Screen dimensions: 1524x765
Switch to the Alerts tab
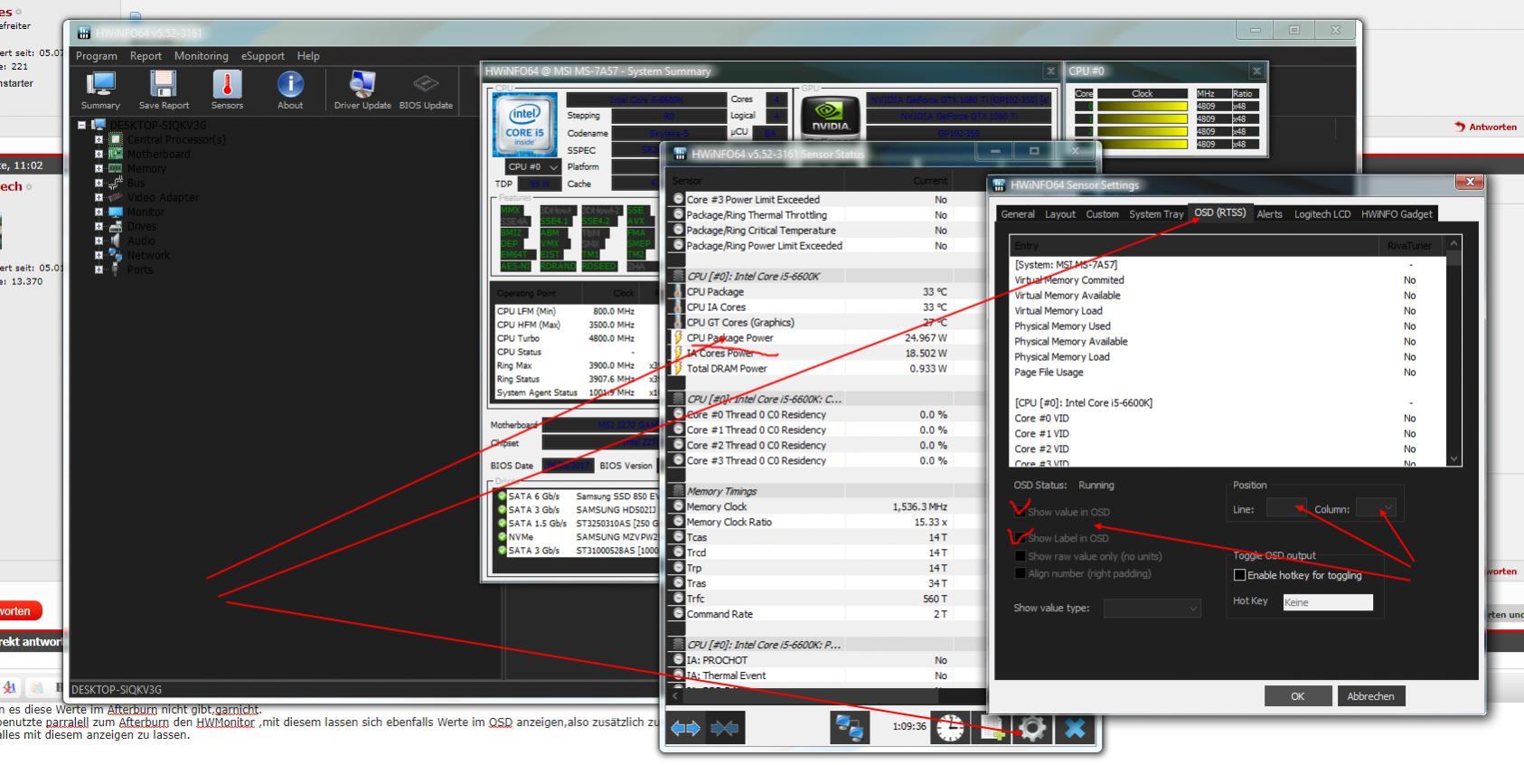click(1269, 214)
